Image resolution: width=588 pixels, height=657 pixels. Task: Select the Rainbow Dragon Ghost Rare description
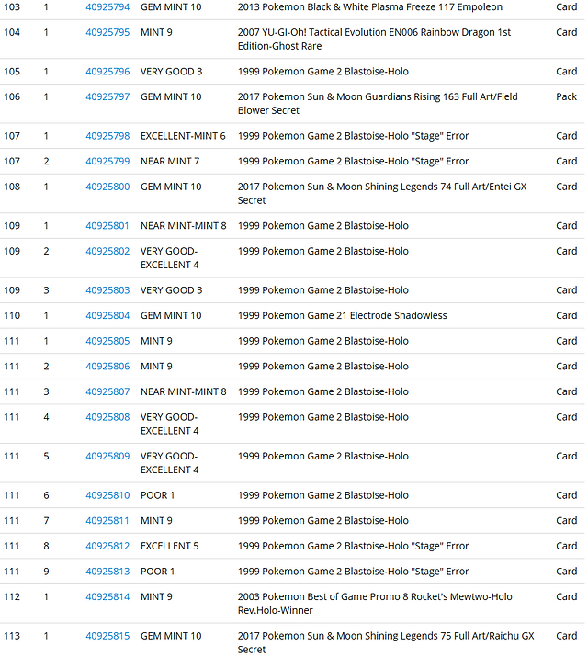pyautogui.click(x=374, y=39)
